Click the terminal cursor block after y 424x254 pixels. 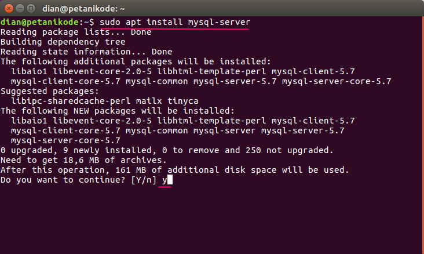(170, 180)
